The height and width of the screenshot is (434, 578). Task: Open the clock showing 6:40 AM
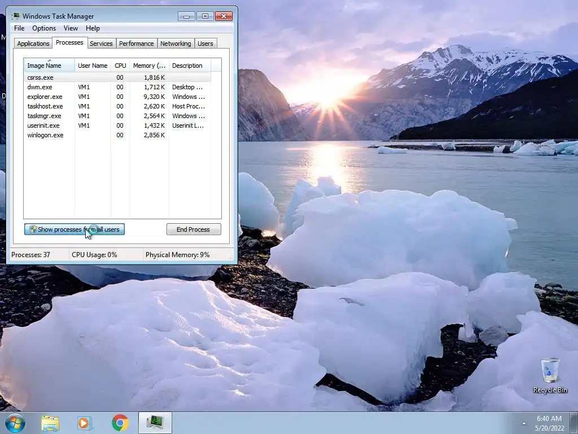click(x=549, y=423)
